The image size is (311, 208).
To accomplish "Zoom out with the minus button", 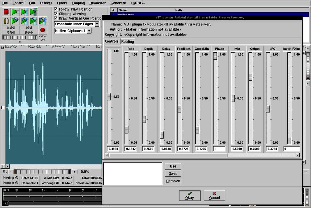I will click(x=11, y=172).
